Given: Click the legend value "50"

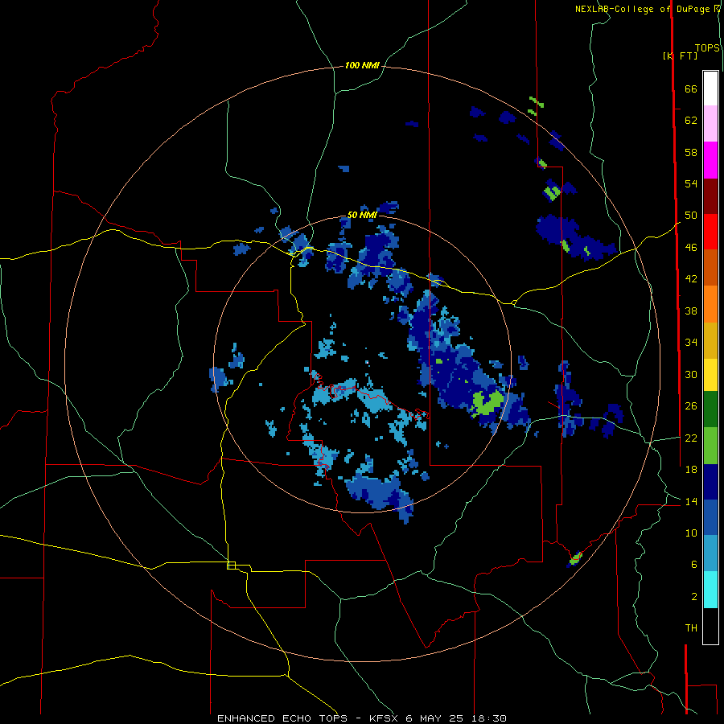Looking at the screenshot, I should 691,215.
